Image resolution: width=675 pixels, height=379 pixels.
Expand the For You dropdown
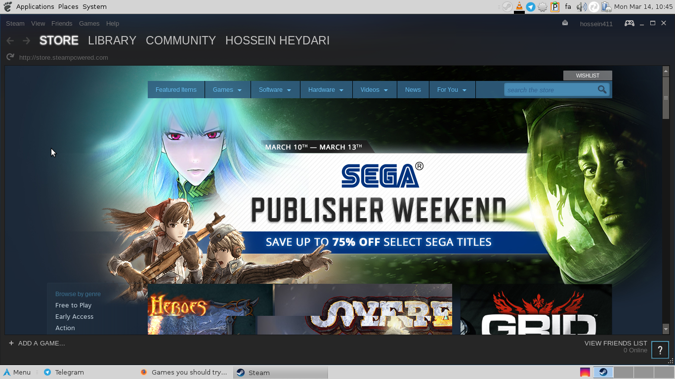(x=452, y=89)
